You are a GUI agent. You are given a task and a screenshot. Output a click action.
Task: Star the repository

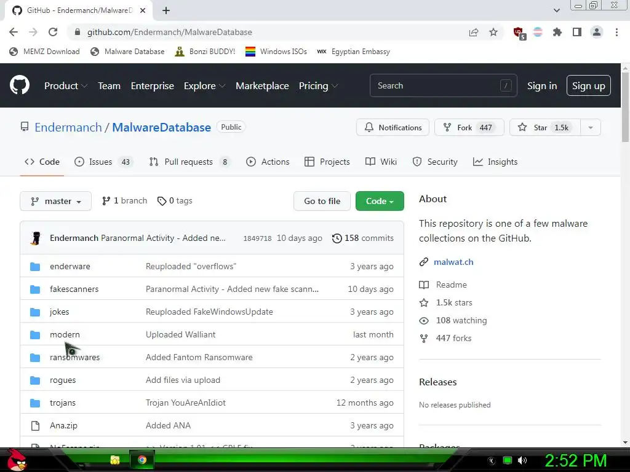tap(545, 128)
